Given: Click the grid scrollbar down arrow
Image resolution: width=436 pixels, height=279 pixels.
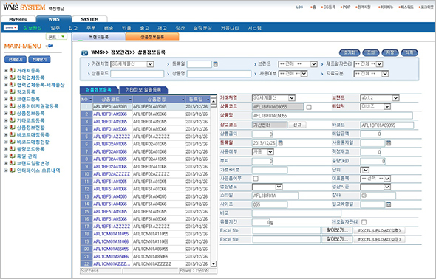Looking at the screenshot, I should [x=214, y=263].
